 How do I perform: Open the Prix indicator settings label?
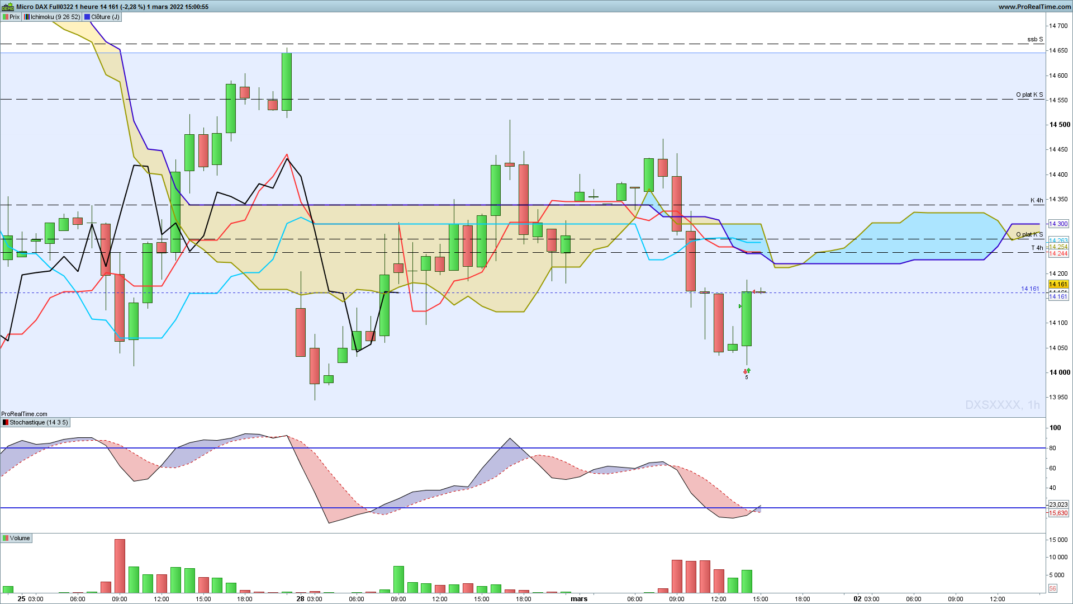[11, 17]
